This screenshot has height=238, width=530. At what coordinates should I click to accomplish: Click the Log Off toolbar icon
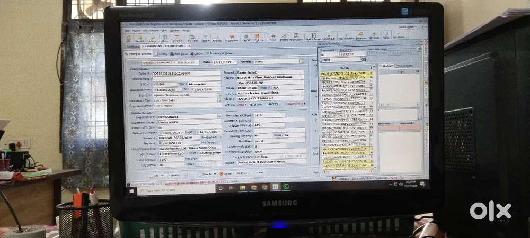click(x=246, y=39)
